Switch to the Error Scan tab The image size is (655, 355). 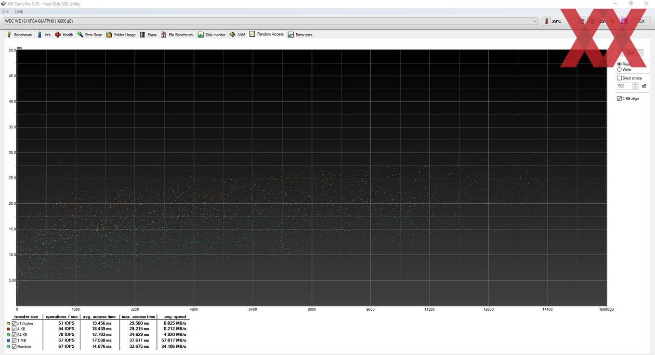(x=90, y=35)
